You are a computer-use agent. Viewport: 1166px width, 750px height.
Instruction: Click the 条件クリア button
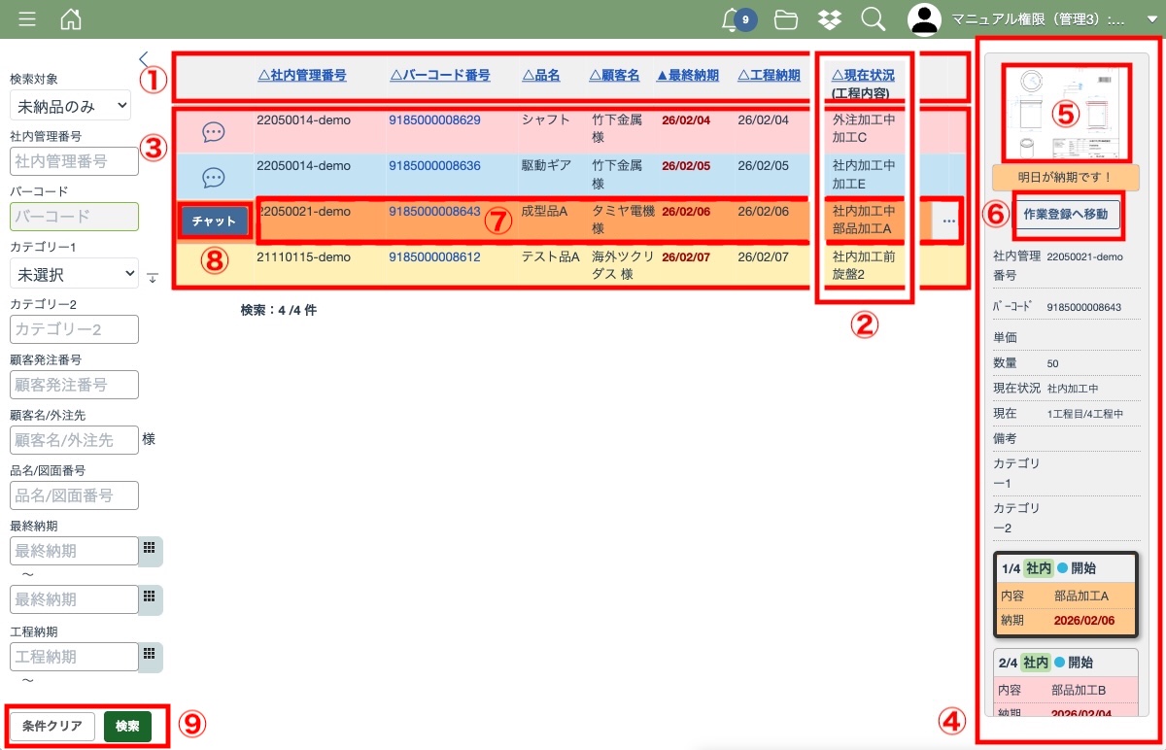click(x=52, y=726)
